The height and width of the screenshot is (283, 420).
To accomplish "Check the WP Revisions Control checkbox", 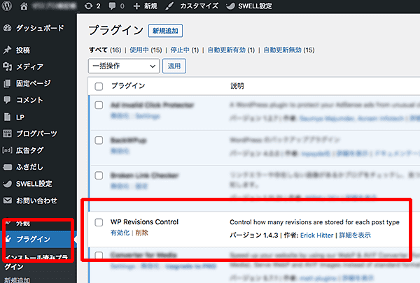I will [99, 222].
